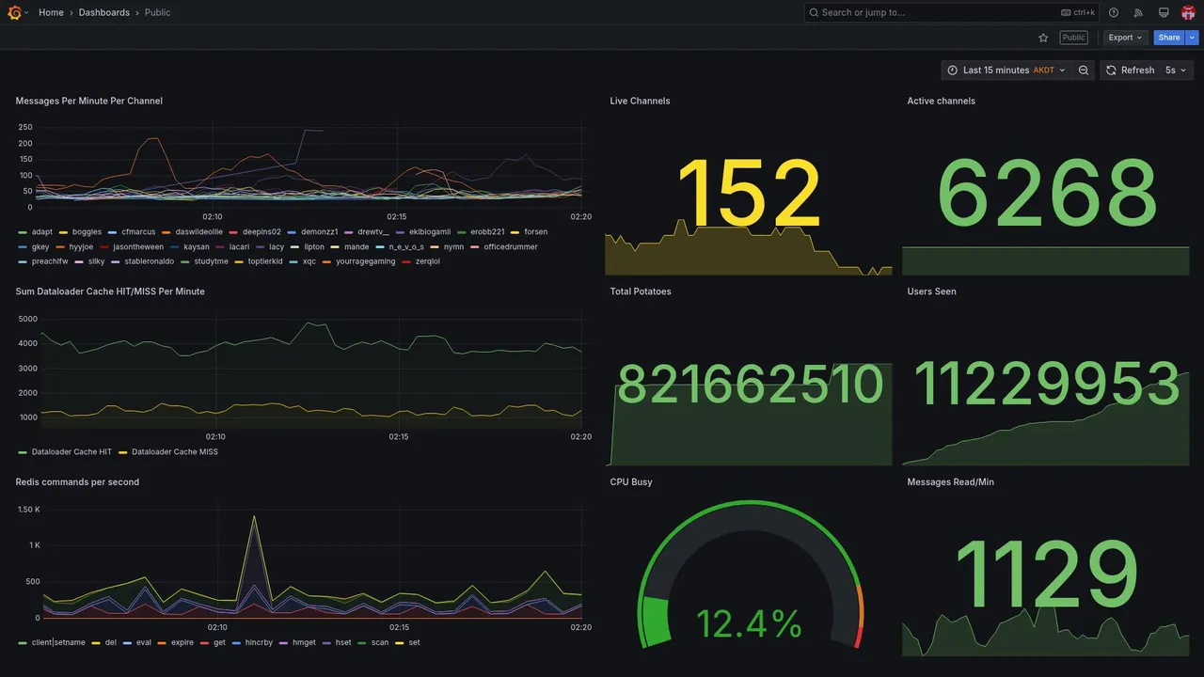Open the user avatar profile menu
Screen dimensions: 1204x677
click(x=1188, y=12)
